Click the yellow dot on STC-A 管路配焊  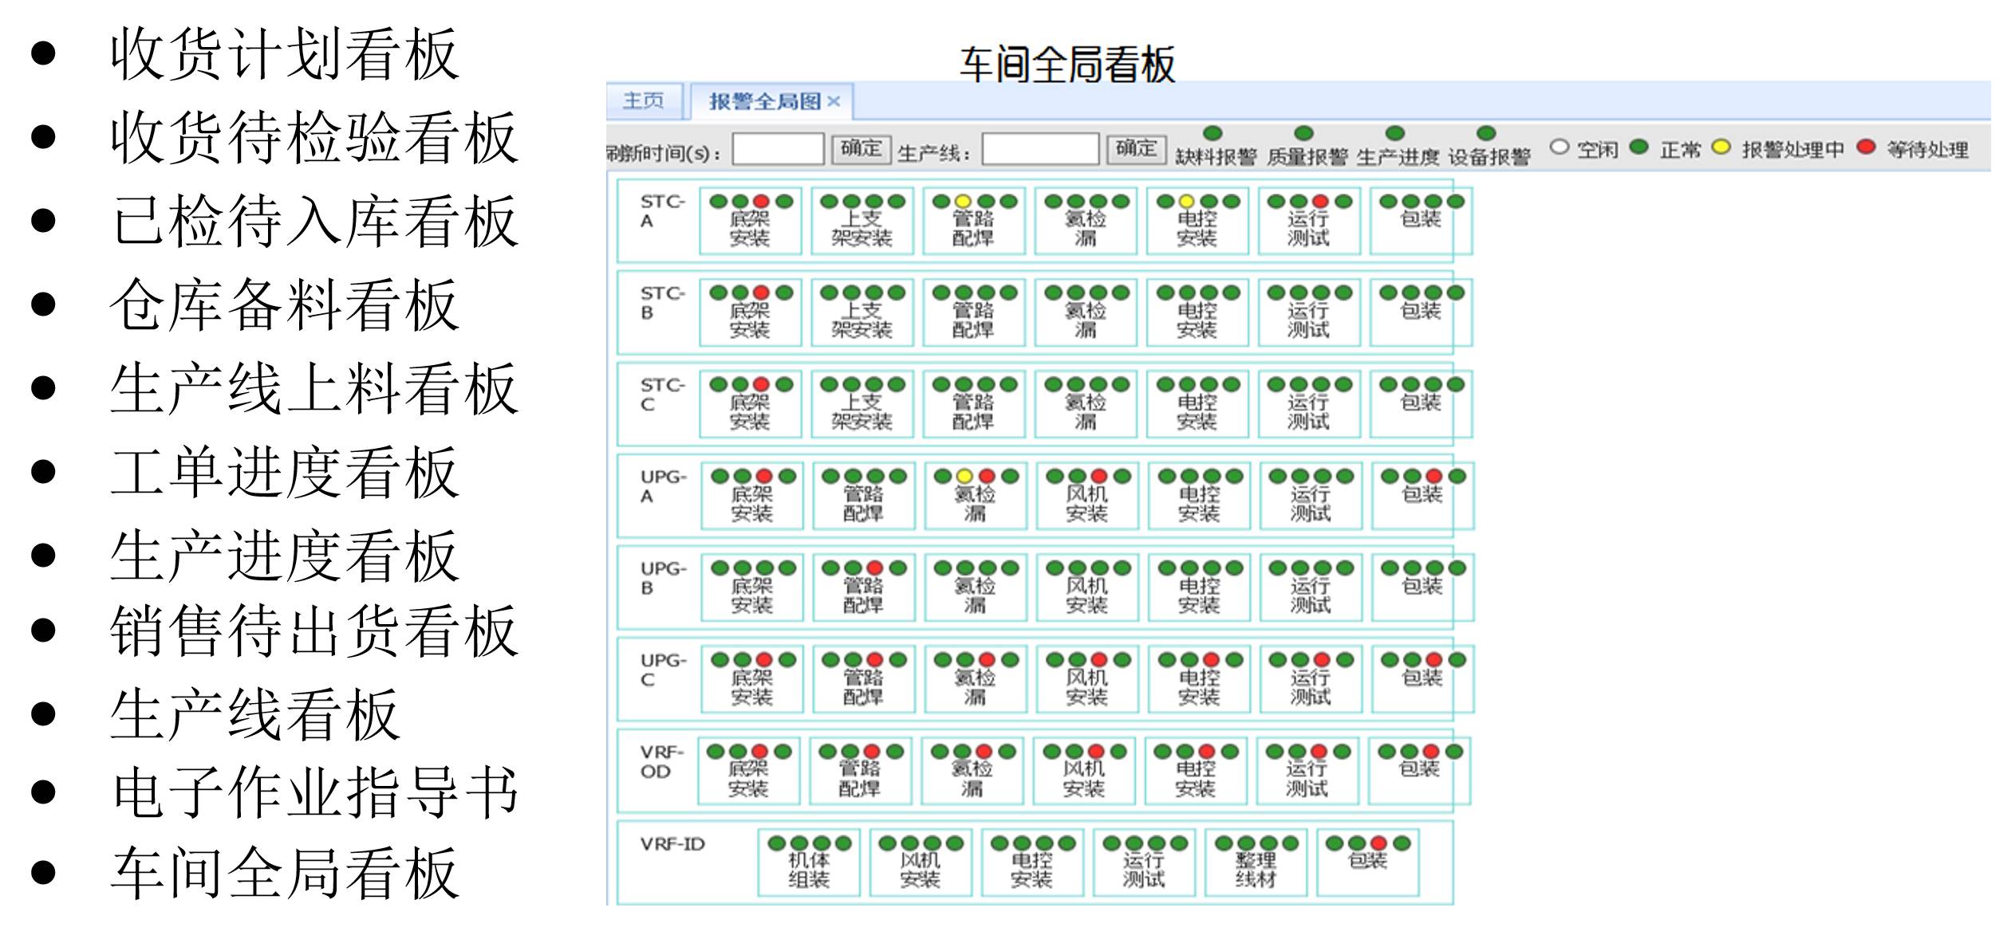pos(962,201)
